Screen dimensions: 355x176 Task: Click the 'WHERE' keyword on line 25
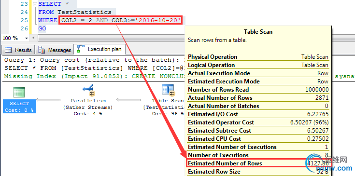(48, 20)
